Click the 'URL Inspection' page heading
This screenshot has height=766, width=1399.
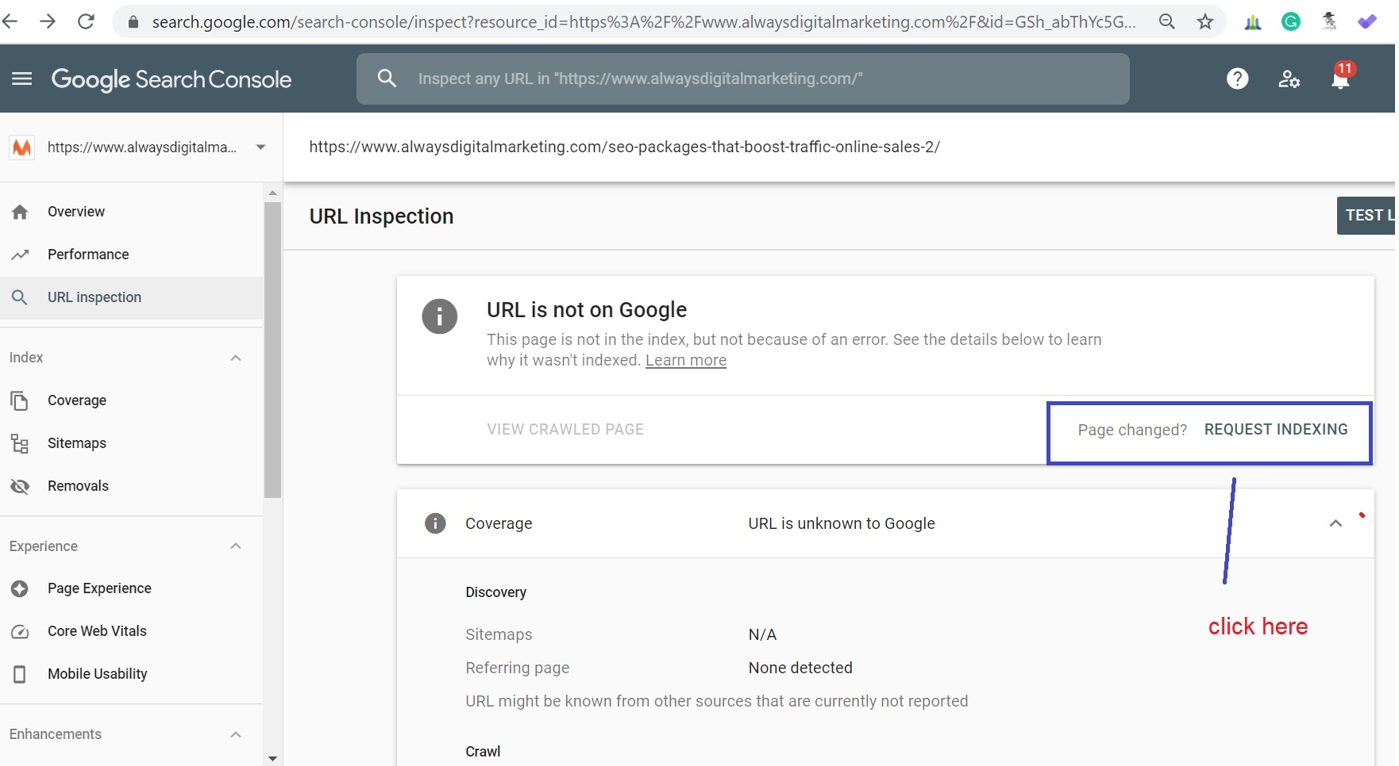pos(381,216)
